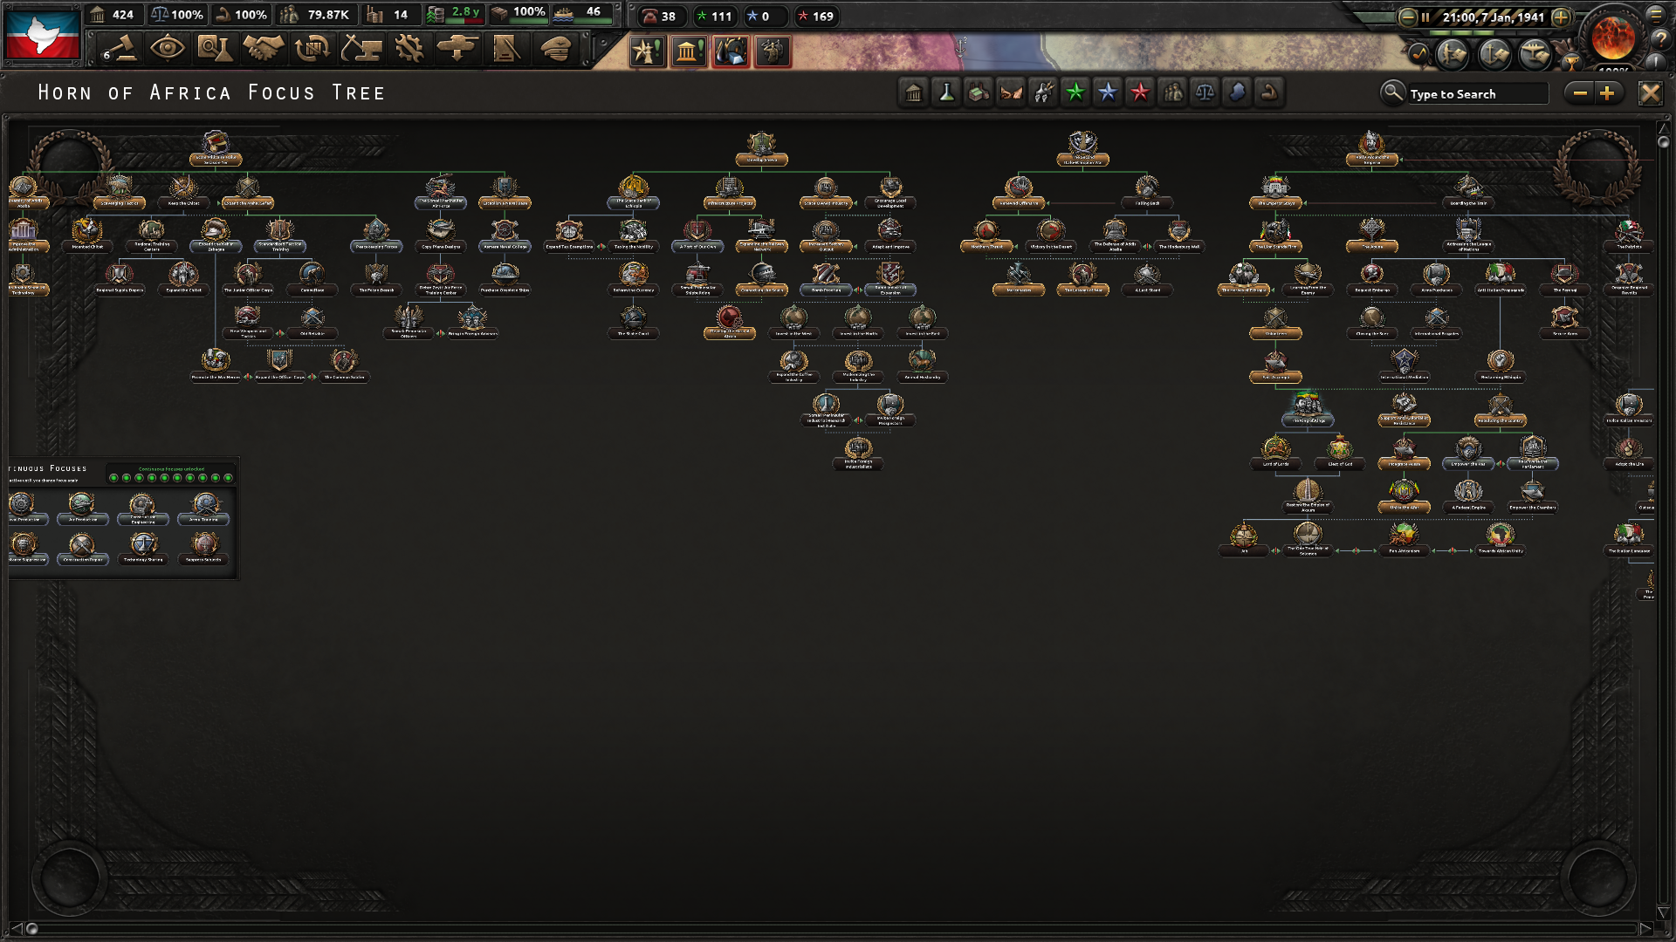Screen dimensions: 1676x942
Task: Open Recruit and Deploy with the tank icon
Action: coord(457,50)
